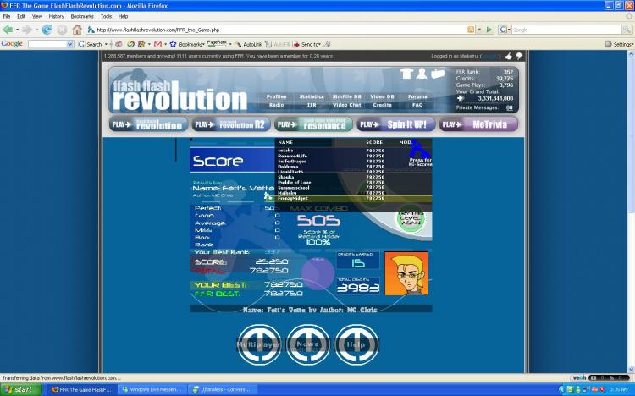The image size is (635, 396).
Task: Open the Gmail icon in Google toolbar
Action: click(158, 44)
